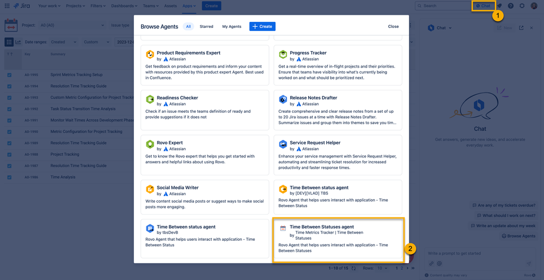Image resolution: width=544 pixels, height=280 pixels.
Task: Open the Apps menu in top navigation
Action: [x=190, y=6]
